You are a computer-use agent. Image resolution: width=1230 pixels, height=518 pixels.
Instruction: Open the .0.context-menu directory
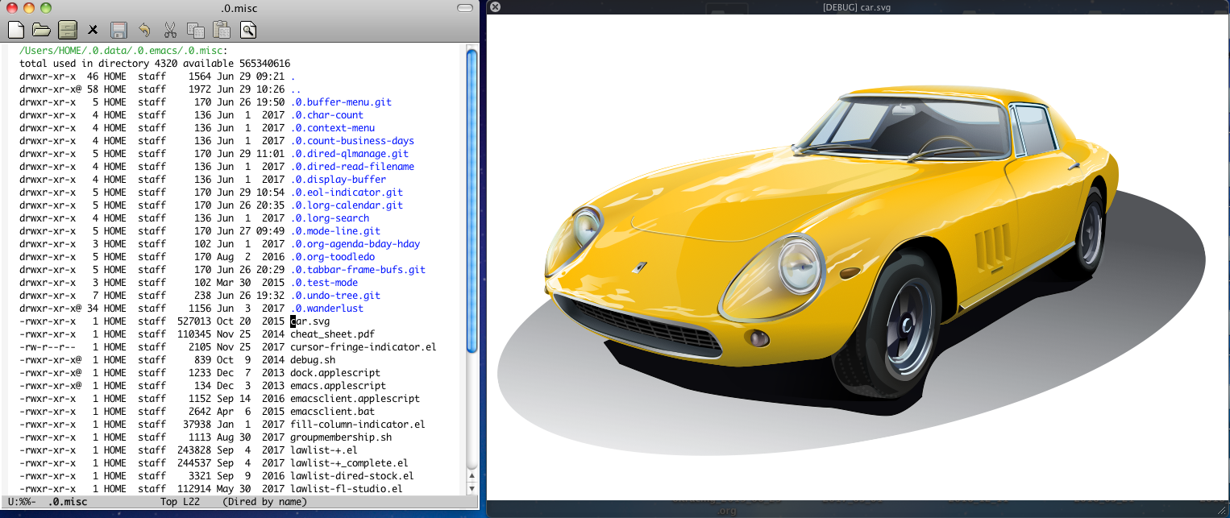coord(333,128)
